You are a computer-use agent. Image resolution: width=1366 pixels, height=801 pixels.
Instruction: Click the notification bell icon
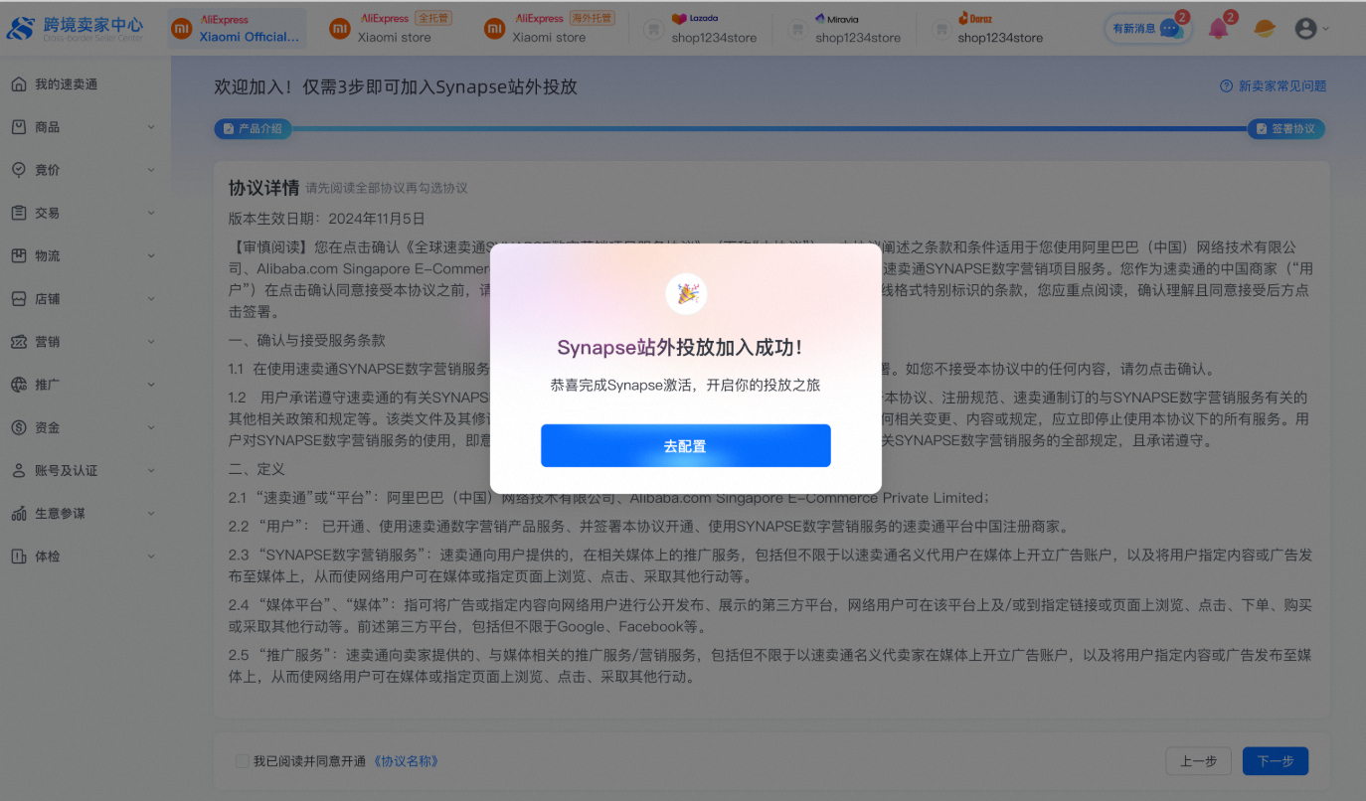point(1218,29)
